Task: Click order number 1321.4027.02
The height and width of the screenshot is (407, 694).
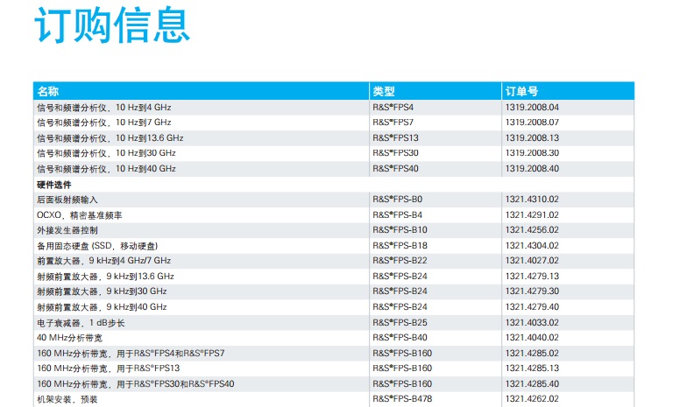Action: point(532,261)
